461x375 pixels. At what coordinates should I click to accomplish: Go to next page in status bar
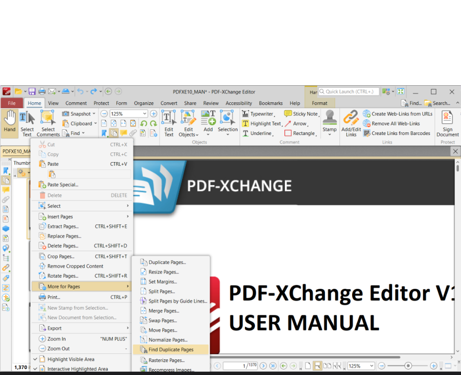263,366
